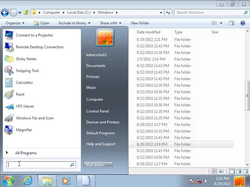
Task: Open Windows Explorer taskbar icon
Action: (x=47, y=181)
